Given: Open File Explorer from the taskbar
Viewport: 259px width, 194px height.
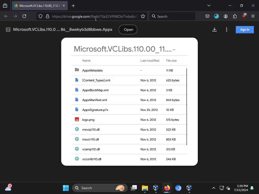Looking at the screenshot, I should (x=145, y=188).
